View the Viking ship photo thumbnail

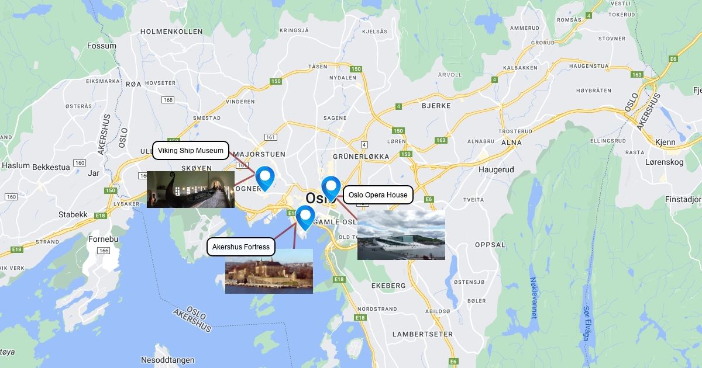(x=191, y=189)
